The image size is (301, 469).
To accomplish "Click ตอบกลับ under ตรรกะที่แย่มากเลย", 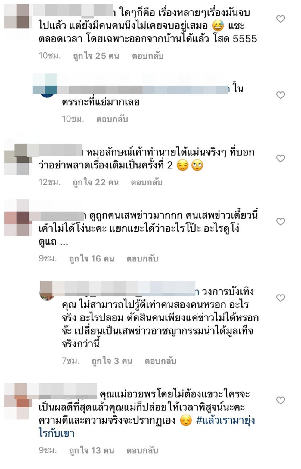I will (x=112, y=119).
